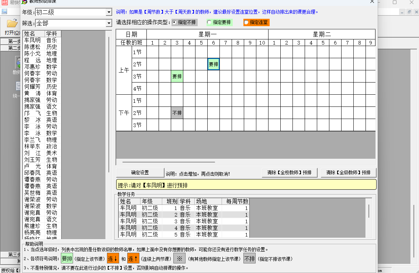Select 指定要排 radio option
This screenshot has width=419, height=273.
[x=219, y=22]
